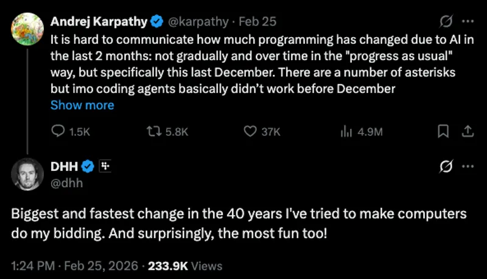This screenshot has width=487, height=279.
Task: Click DHH's profile photo
Action: point(27,173)
